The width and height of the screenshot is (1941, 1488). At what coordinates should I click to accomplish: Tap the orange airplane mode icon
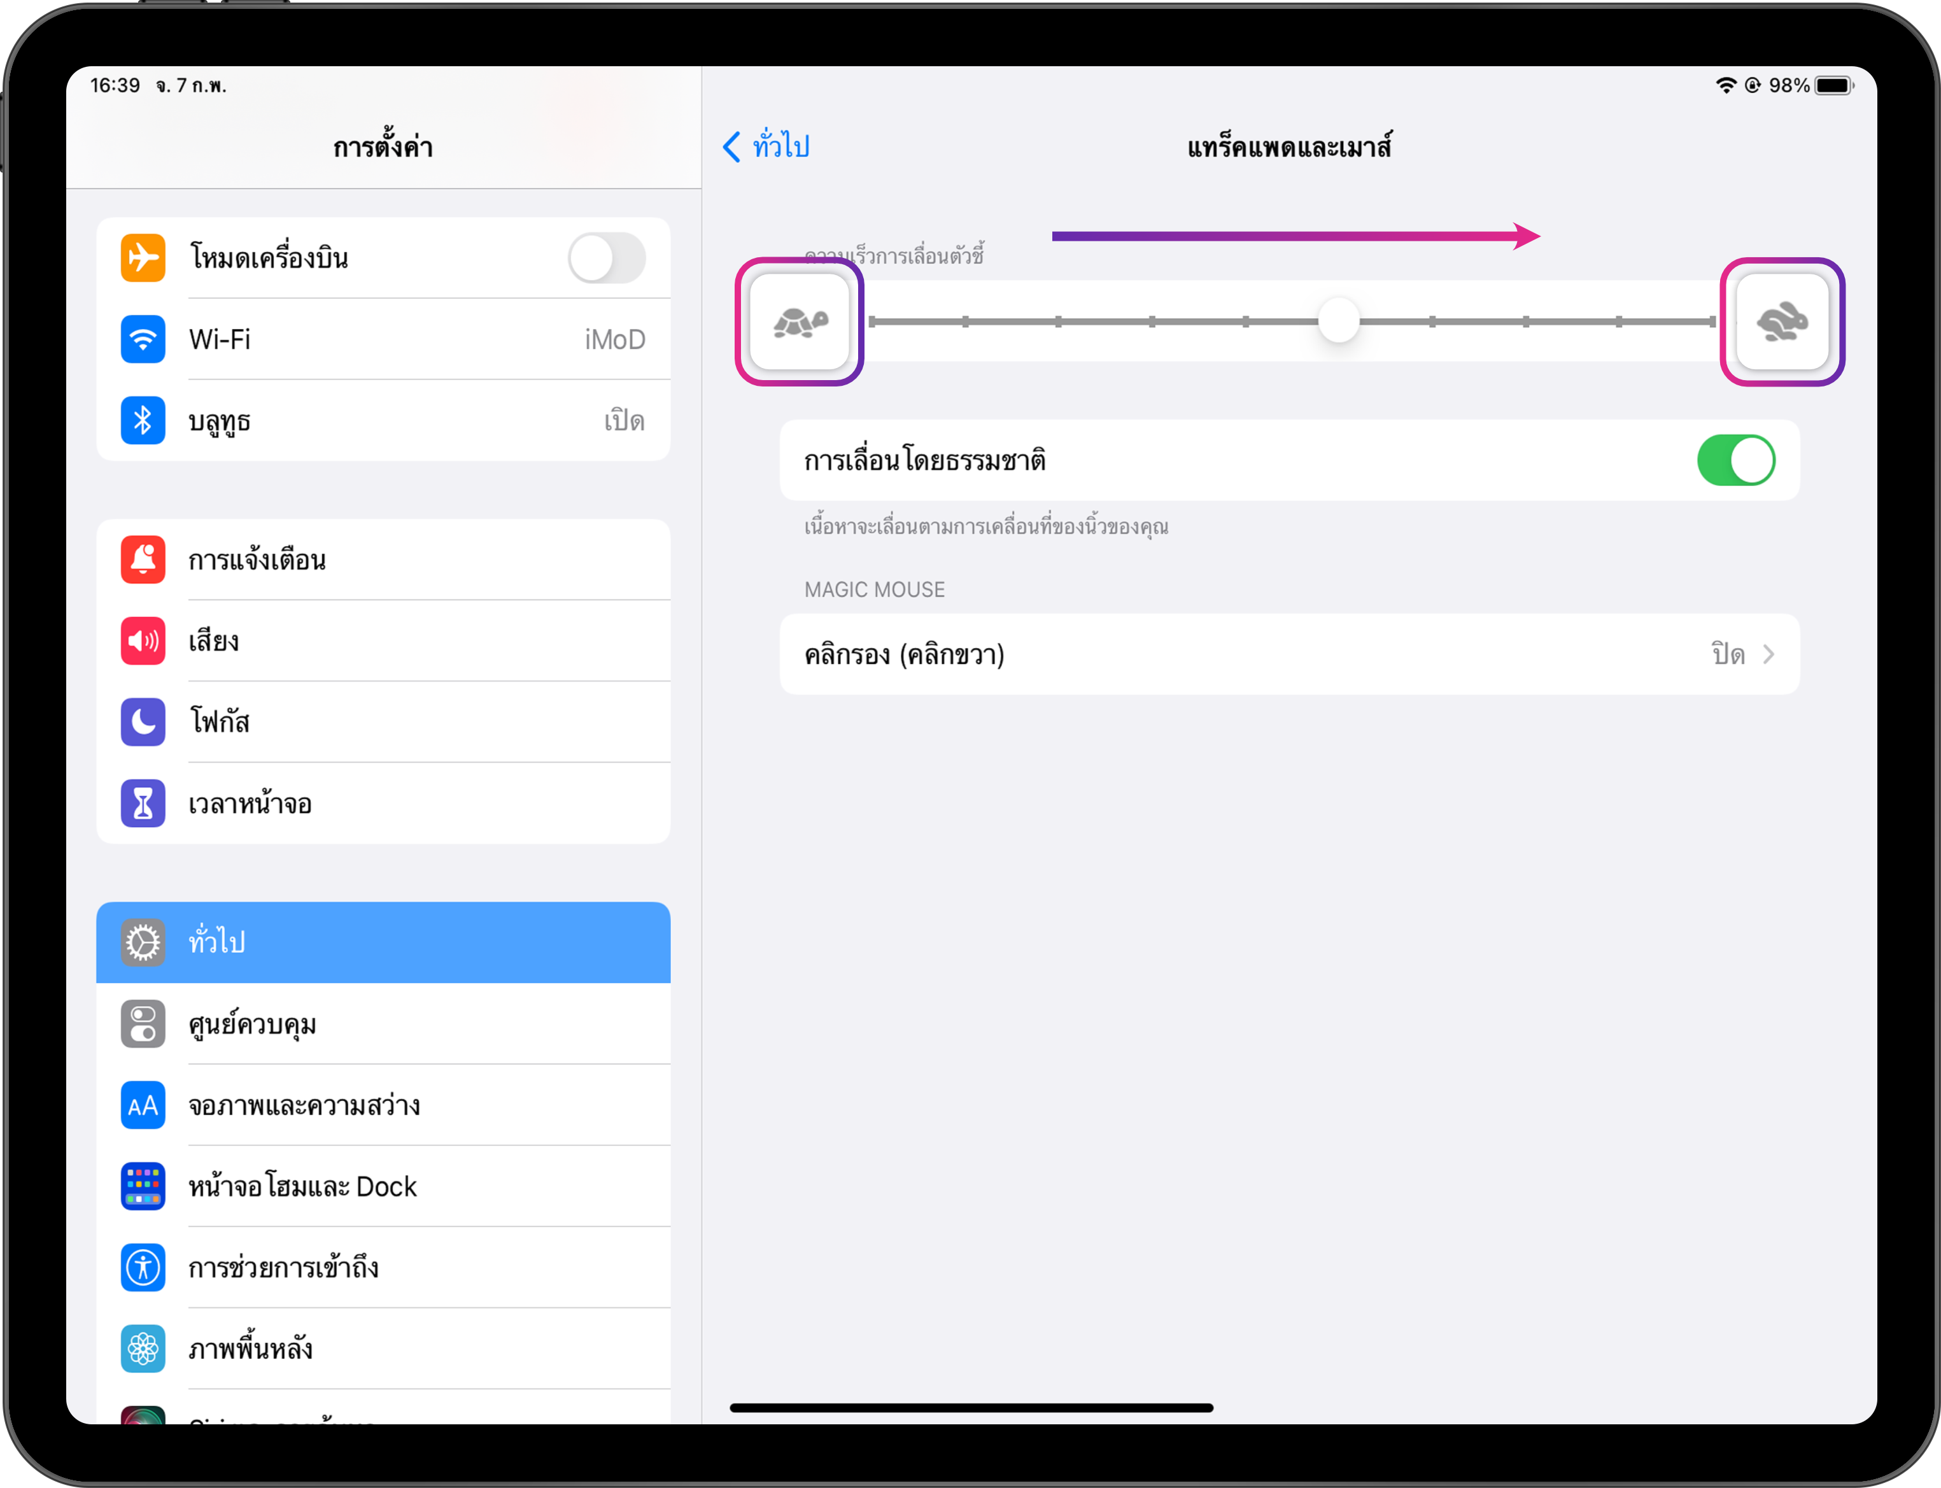143,258
